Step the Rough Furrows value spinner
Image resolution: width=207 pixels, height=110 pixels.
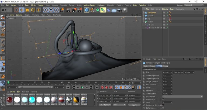[x=172, y=82]
